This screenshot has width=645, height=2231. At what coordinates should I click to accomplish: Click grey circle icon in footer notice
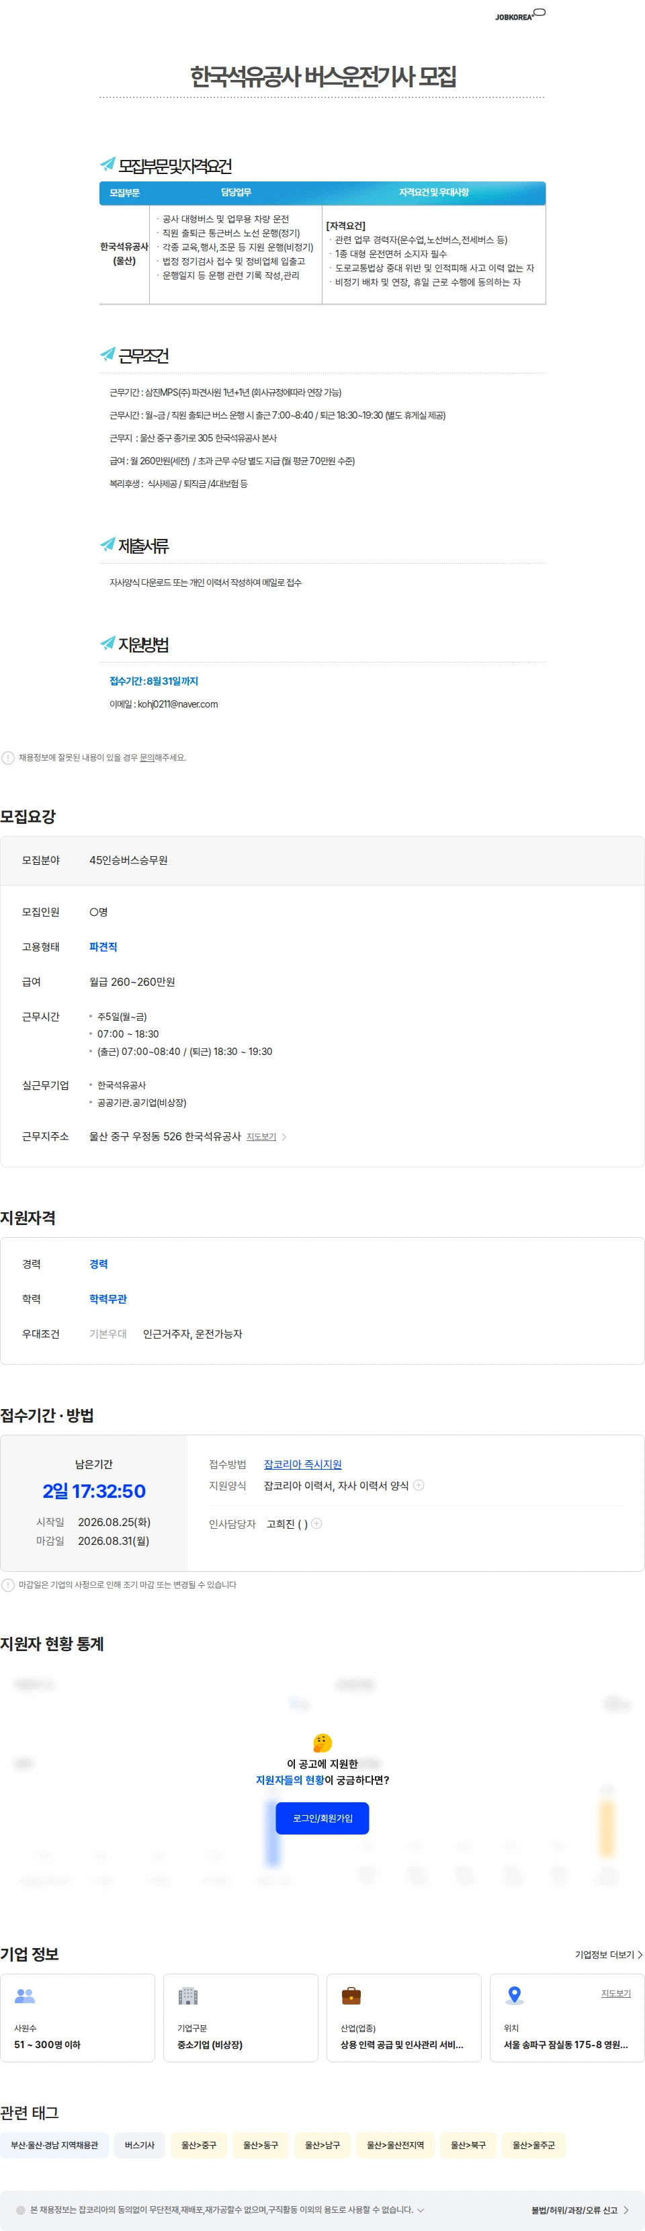pos(21,2210)
